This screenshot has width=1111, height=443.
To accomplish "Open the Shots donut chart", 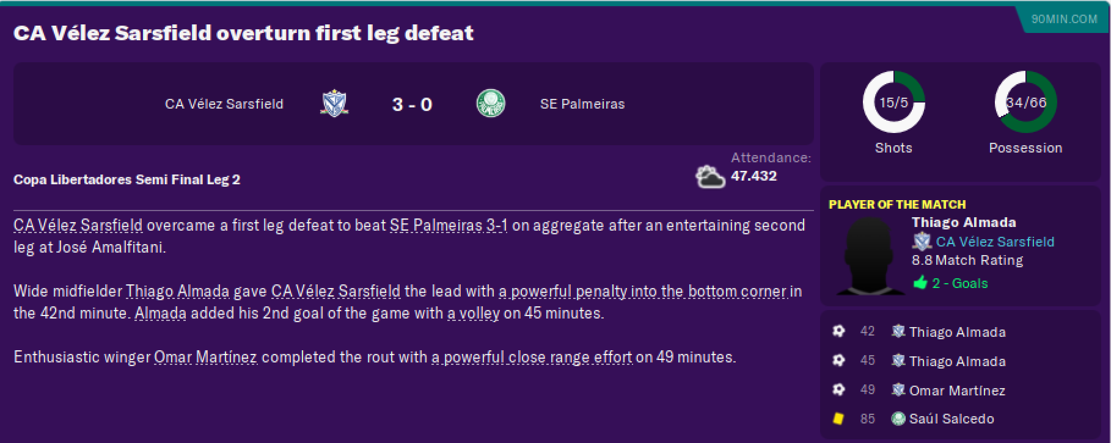I will click(x=893, y=103).
